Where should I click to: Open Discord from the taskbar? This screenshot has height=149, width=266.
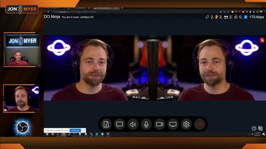pos(102,134)
